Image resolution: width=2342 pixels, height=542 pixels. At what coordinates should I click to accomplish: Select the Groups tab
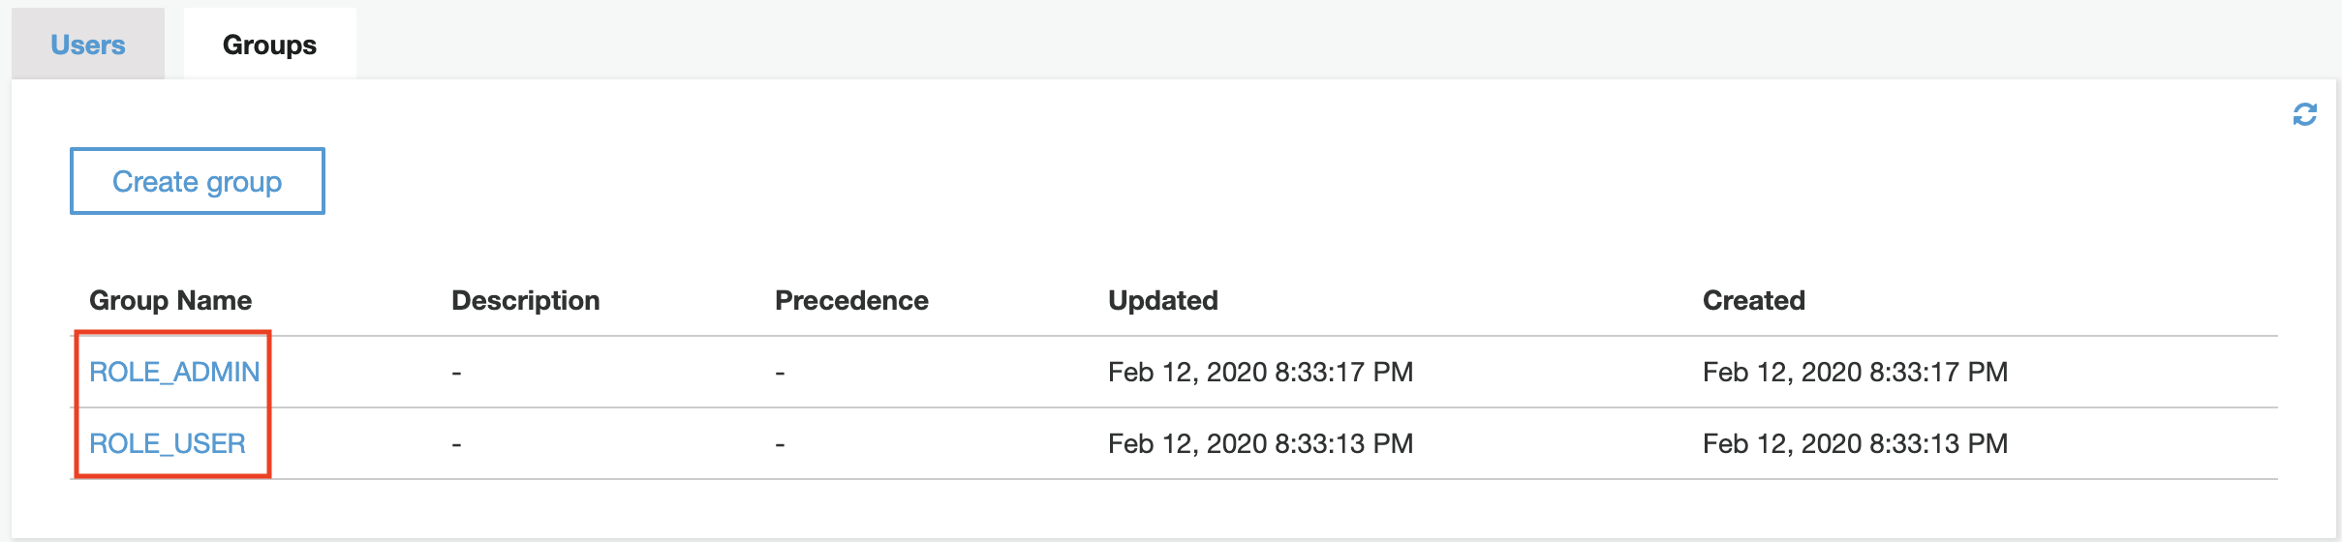coord(269,45)
